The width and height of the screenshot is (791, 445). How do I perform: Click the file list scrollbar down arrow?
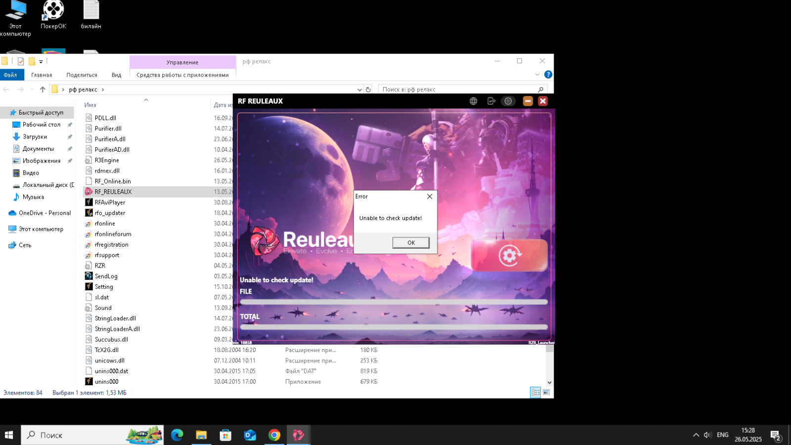[549, 383]
